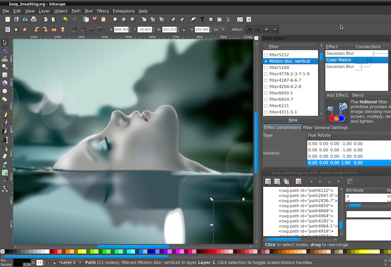Image resolution: width=391 pixels, height=267 pixels.
Task: Click the New filter button
Action: coord(293,120)
